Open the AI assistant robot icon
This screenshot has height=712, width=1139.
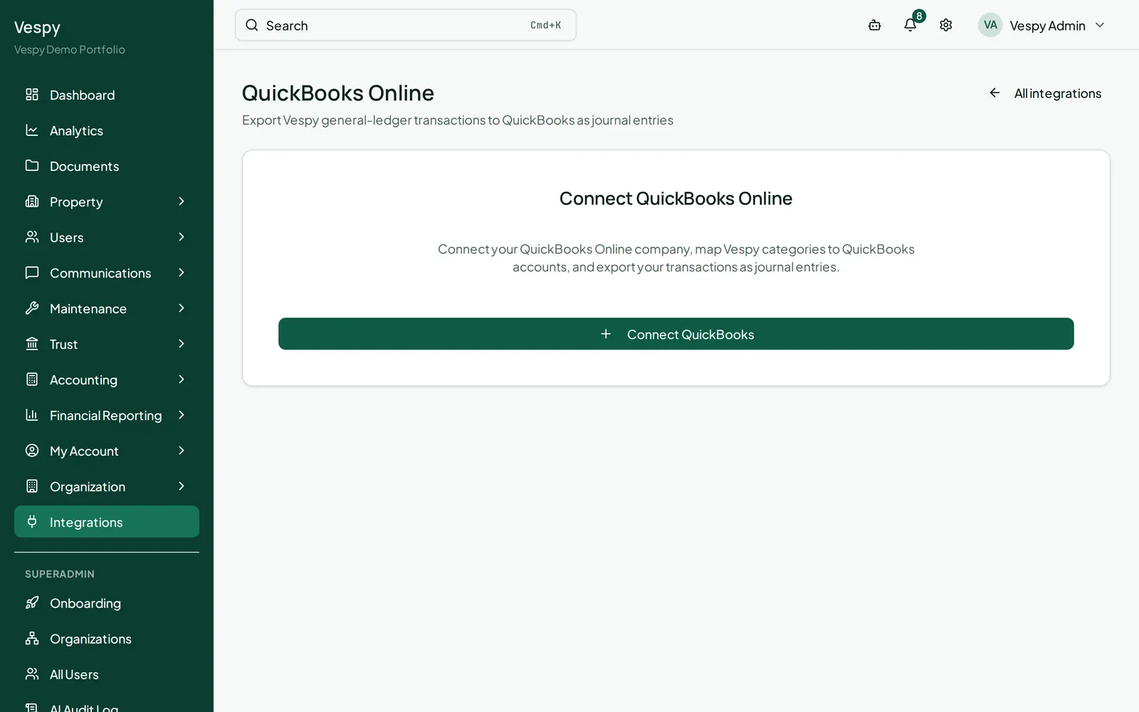(x=875, y=25)
